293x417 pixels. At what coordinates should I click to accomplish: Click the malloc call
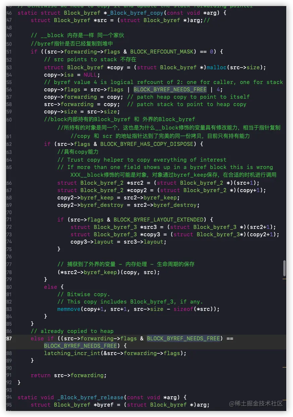217,67
